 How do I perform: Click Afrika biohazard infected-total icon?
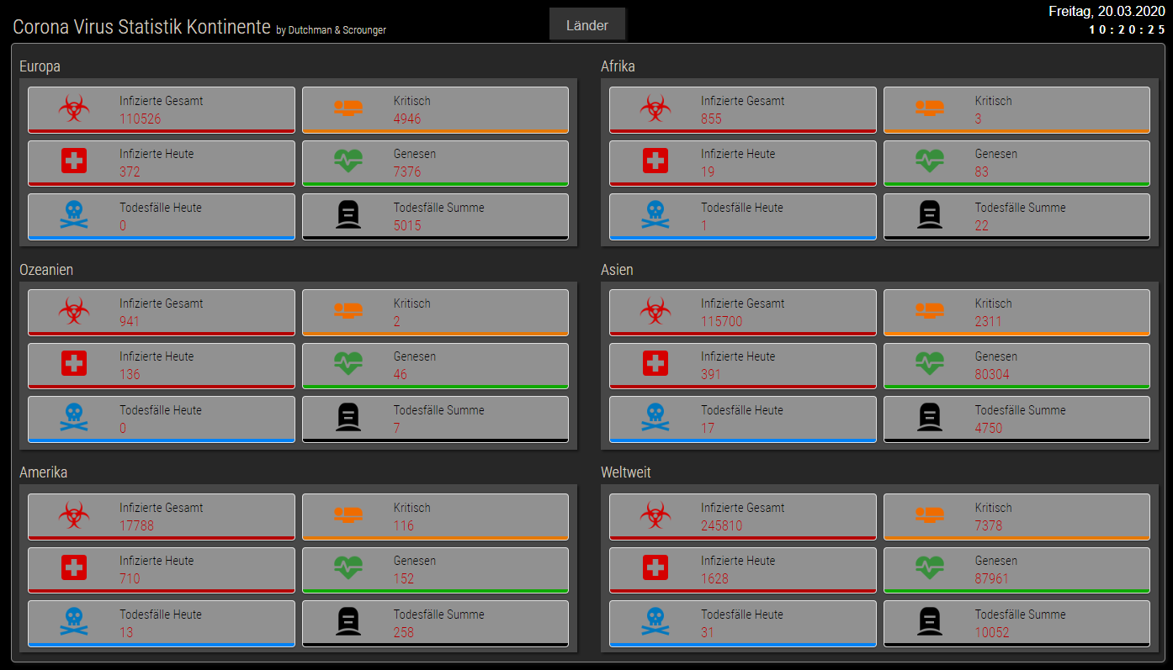coord(655,108)
